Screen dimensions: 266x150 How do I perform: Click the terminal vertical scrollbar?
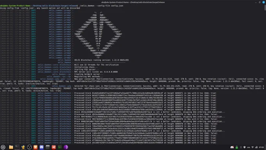(x=265, y=8)
